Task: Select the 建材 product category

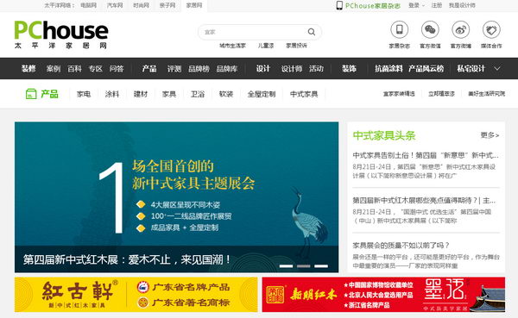Action: (141, 94)
